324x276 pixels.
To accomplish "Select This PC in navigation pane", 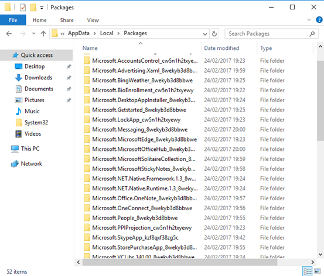I will tap(30, 149).
